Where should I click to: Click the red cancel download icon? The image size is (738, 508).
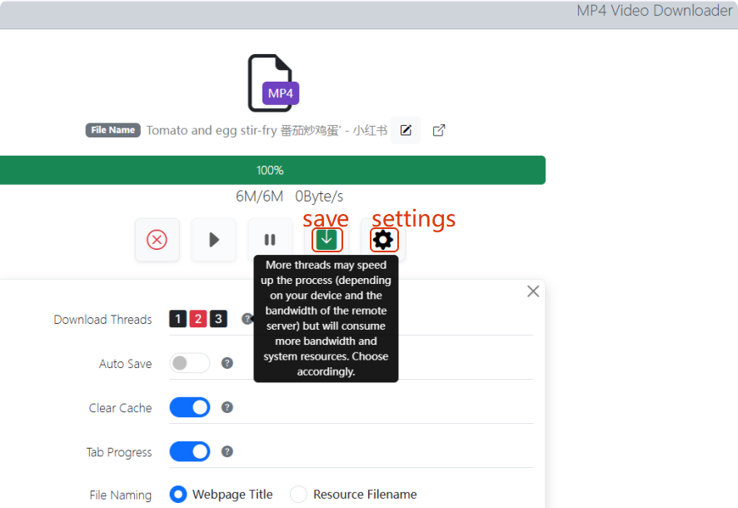click(x=157, y=240)
